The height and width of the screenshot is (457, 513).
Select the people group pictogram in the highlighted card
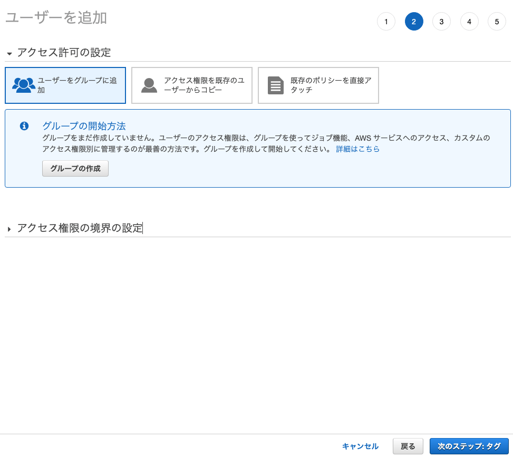pyautogui.click(x=22, y=85)
